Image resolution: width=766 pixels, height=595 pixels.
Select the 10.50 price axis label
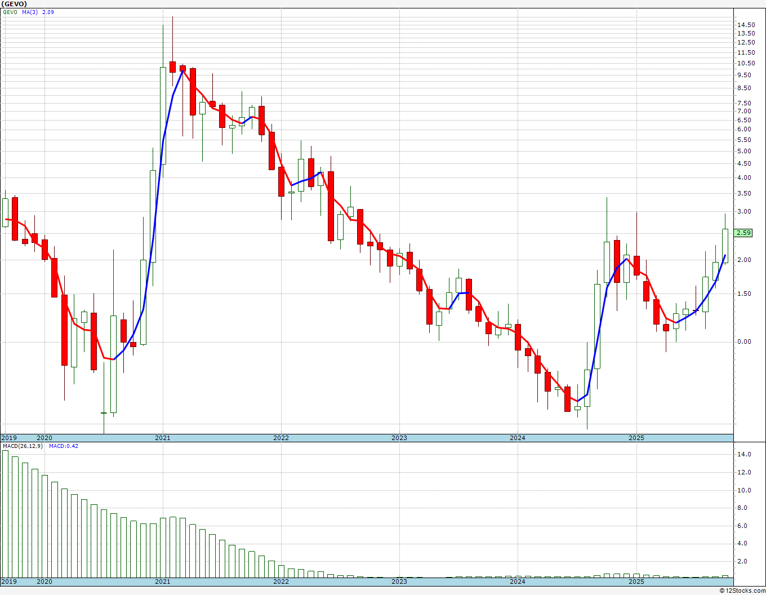746,63
